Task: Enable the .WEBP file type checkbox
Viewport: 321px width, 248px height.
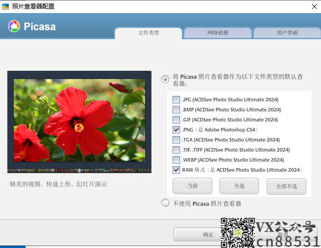Action: (x=176, y=160)
